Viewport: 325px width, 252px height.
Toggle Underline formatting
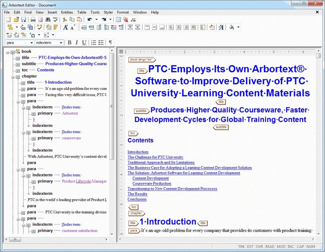84,43
